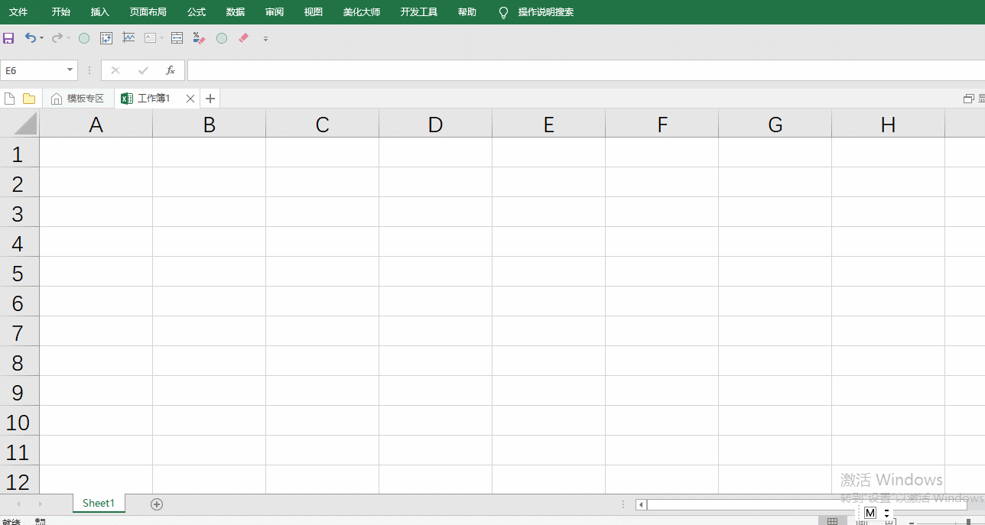Image resolution: width=985 pixels, height=525 pixels.
Task: Expand the redo history dropdown arrow
Action: [68, 38]
